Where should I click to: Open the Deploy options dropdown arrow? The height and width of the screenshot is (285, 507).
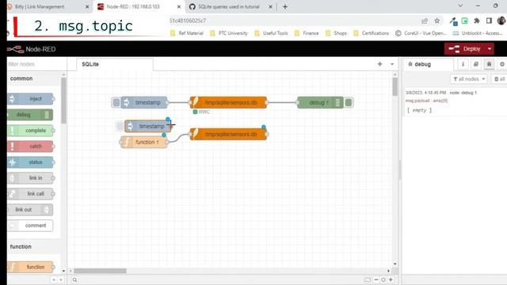[x=490, y=49]
